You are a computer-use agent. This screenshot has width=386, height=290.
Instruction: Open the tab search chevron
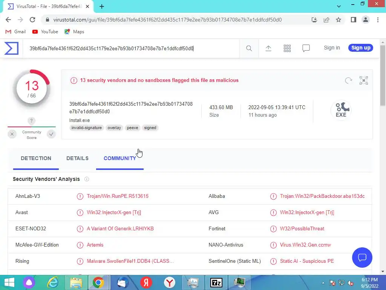(339, 6)
